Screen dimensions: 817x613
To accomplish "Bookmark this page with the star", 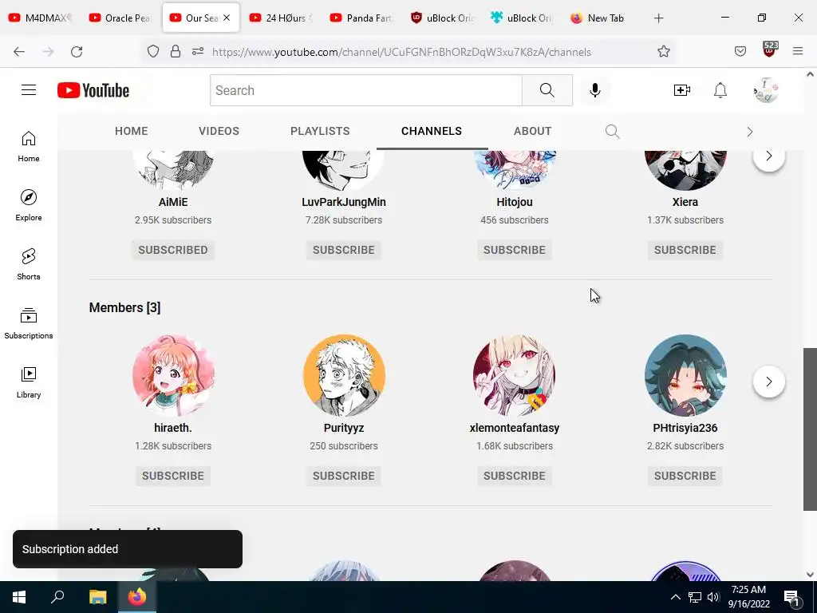I will point(663,52).
